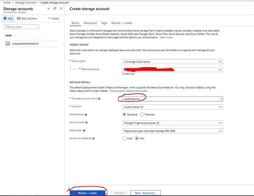
Task: Collapse the Storage accounts panel
Action: (48, 9)
